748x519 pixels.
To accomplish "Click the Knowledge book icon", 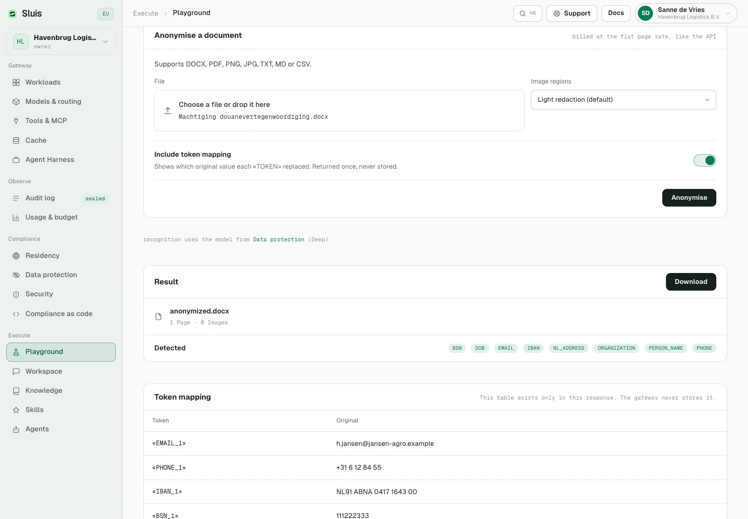I will coord(16,391).
